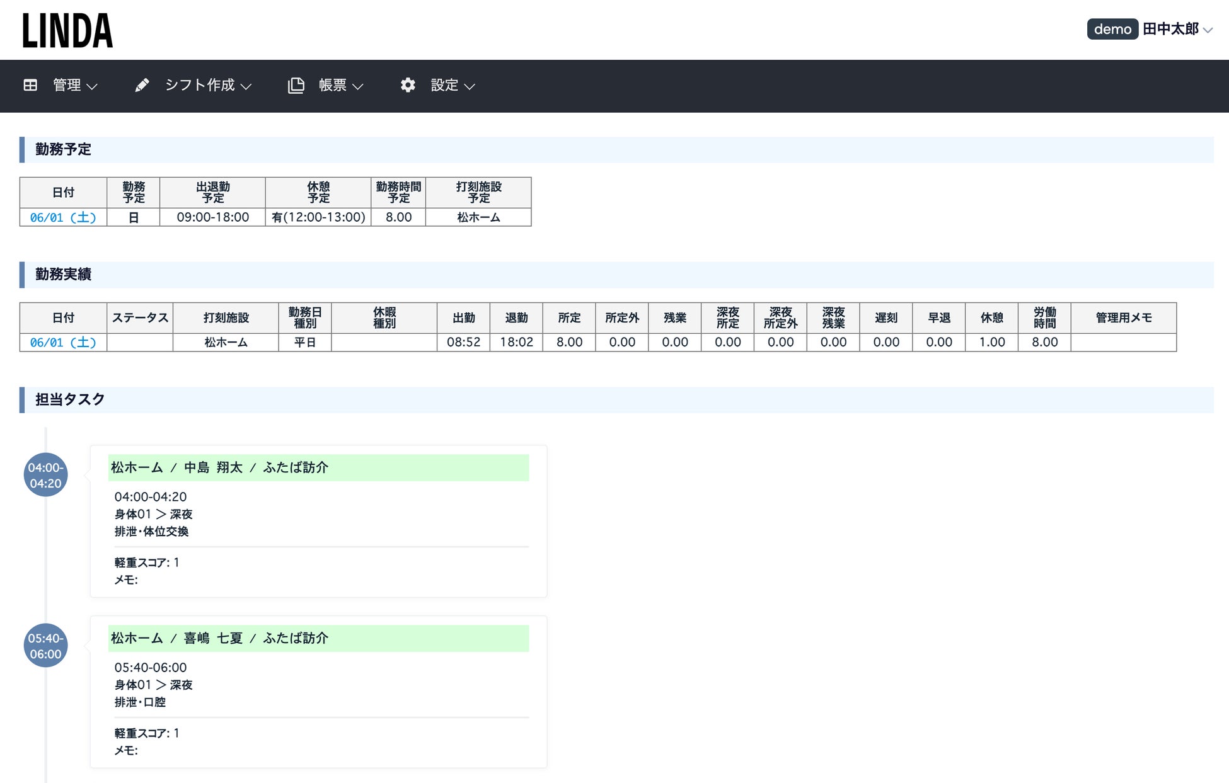The height and width of the screenshot is (783, 1229).
Task: Open the 設定 menu
Action: 444,85
